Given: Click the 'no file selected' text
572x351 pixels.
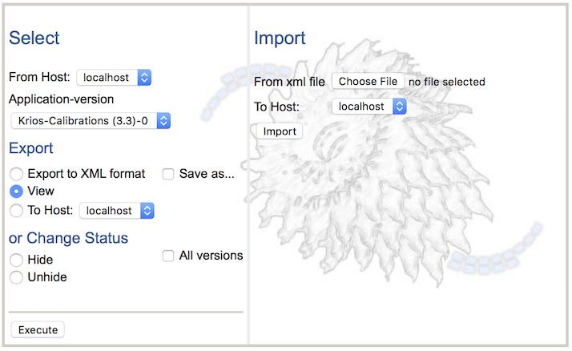Looking at the screenshot, I should pyautogui.click(x=447, y=82).
